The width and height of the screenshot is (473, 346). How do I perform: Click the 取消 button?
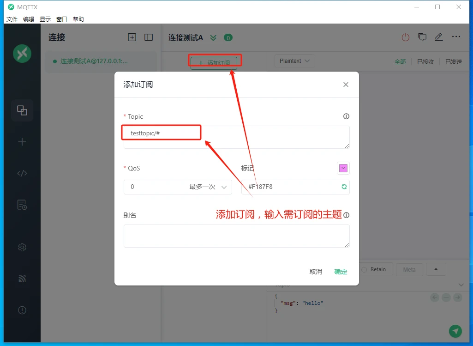316,272
